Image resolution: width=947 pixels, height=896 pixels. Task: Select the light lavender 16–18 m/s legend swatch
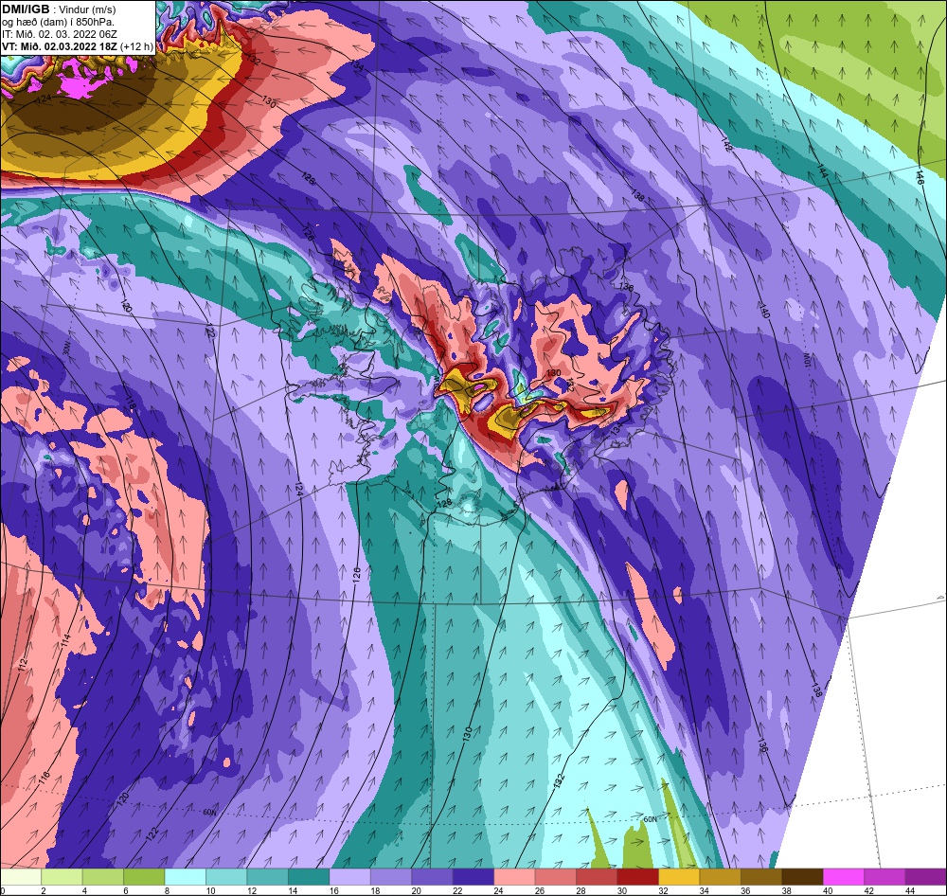click(x=350, y=877)
